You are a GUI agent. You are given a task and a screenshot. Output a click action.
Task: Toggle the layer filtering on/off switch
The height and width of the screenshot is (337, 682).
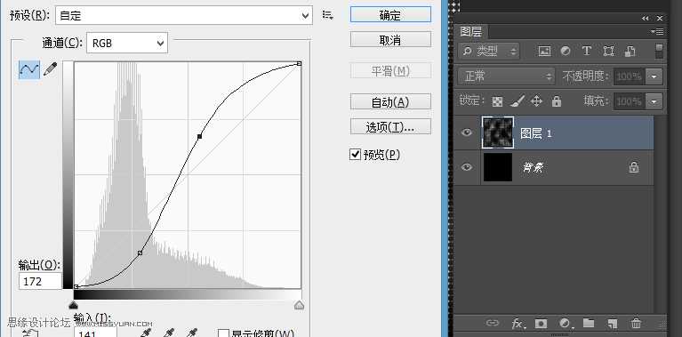coord(660,51)
